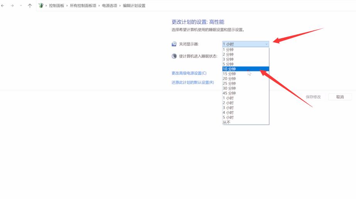Pick 20 分钟 from the list
This screenshot has height=199, width=356.
click(246, 79)
